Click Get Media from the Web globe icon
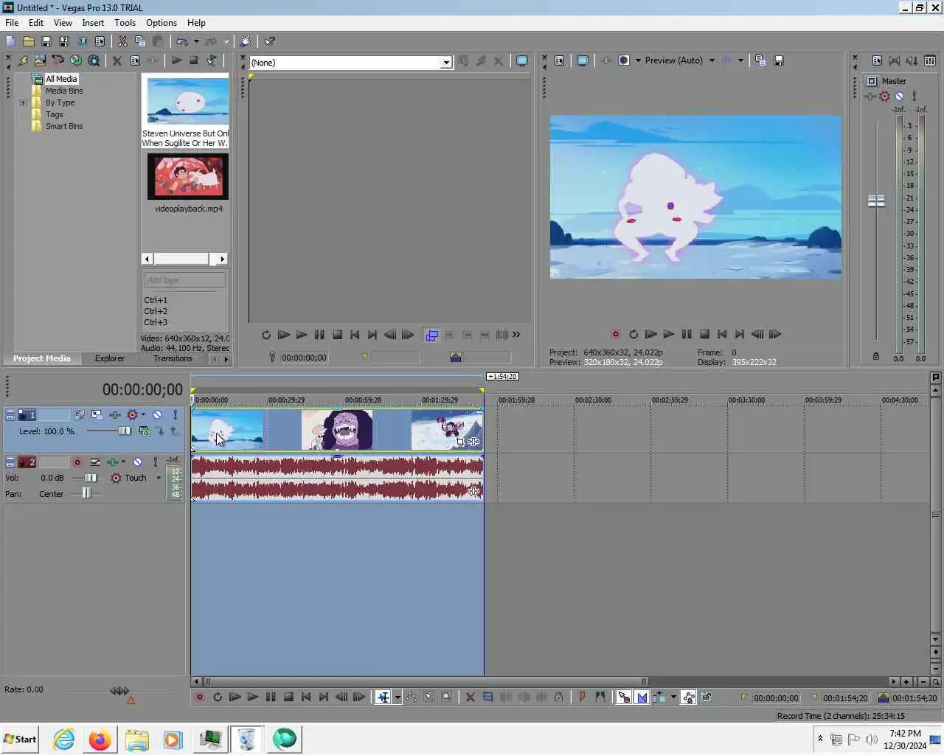944x755 pixels. click(x=75, y=60)
